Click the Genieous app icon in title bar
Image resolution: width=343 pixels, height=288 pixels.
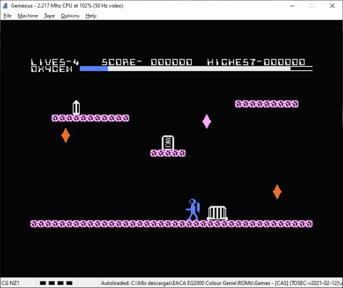[x=5, y=6]
